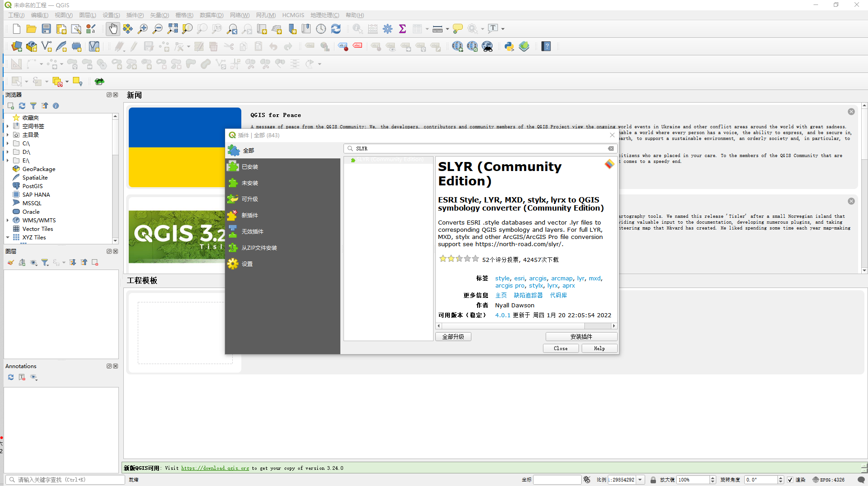Toggle Layers panel visibility manager eye icon
Viewport: 868px width, 486px height.
click(x=34, y=262)
